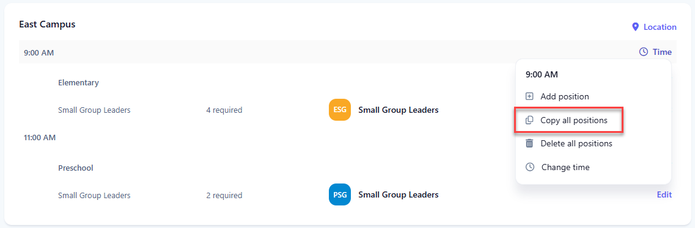
Task: Click Elementary Small Group Leaders team name
Action: (399, 110)
